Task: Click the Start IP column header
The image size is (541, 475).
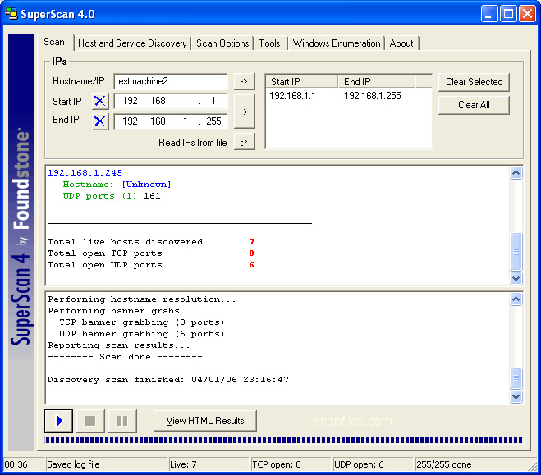Action: click(x=301, y=81)
